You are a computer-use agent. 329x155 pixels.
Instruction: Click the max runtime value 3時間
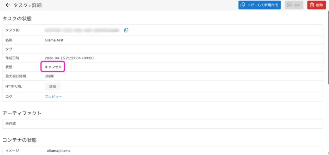49,76
